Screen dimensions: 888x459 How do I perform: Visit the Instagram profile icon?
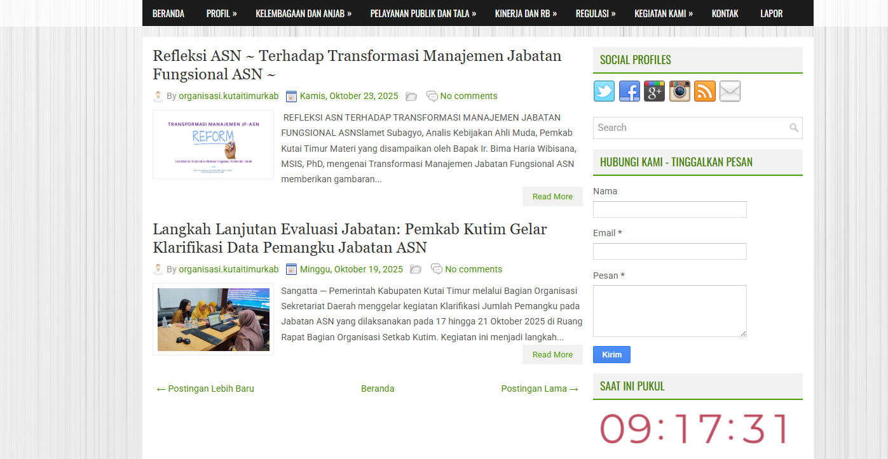point(680,91)
